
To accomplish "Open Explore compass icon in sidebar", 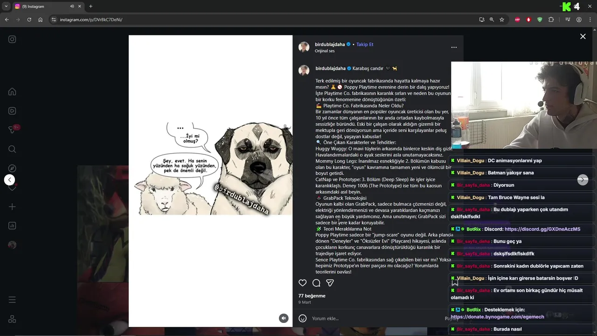I will point(12,168).
